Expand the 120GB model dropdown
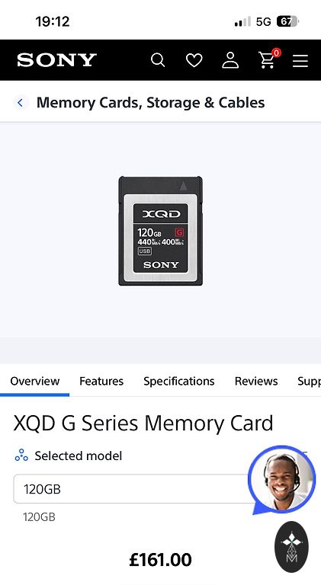 pyautogui.click(x=134, y=489)
